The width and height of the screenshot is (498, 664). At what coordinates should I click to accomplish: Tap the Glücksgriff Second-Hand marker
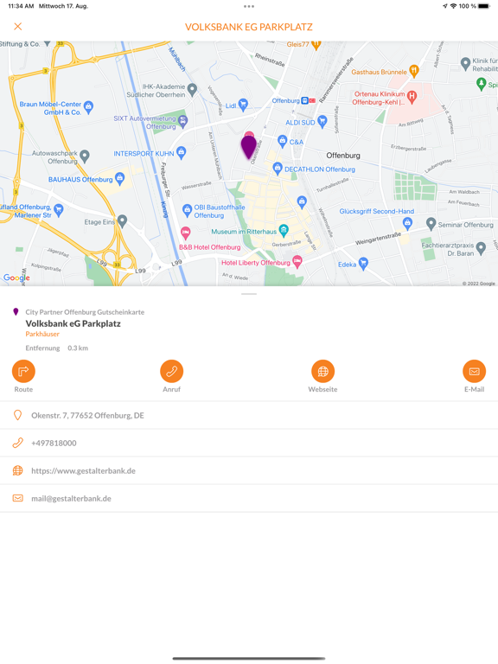pos(407,222)
